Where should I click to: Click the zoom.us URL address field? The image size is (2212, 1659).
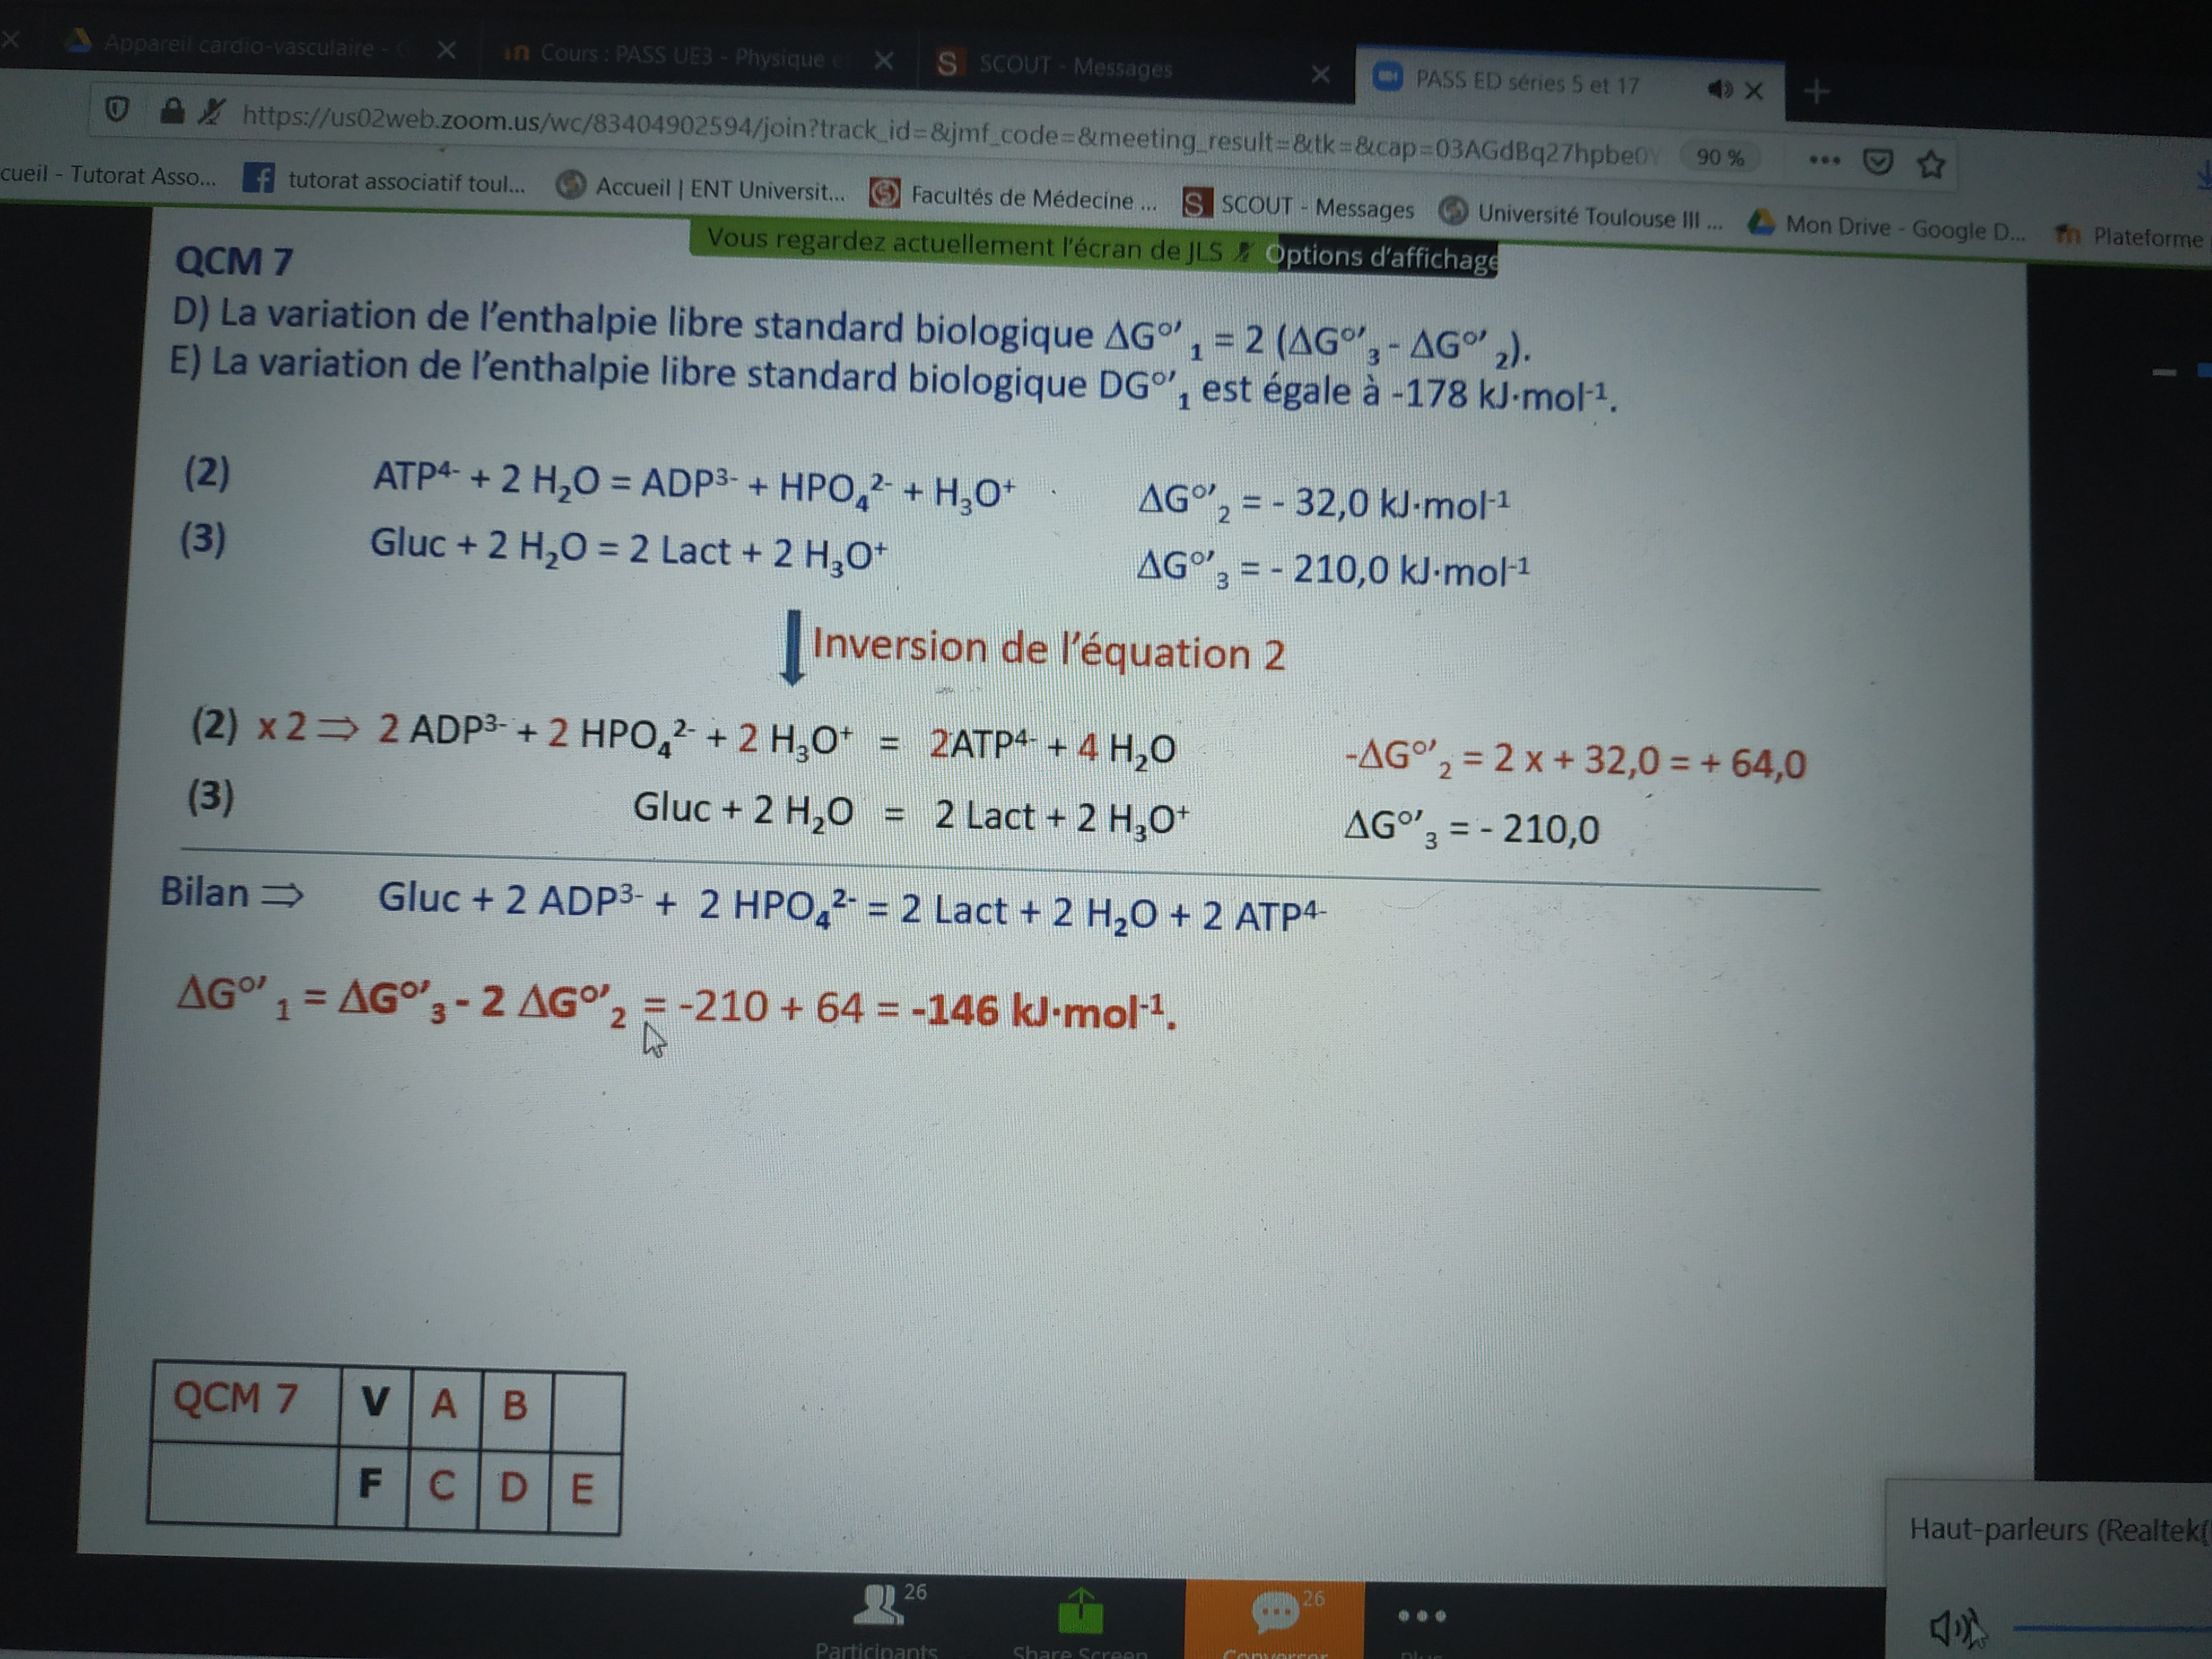tap(900, 135)
